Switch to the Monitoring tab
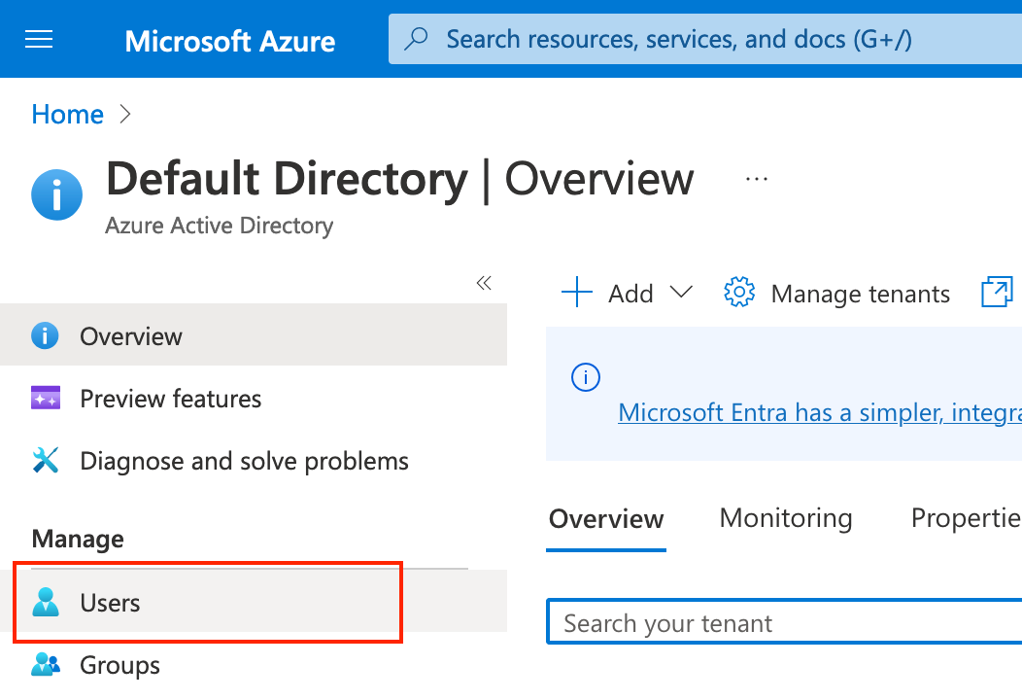The width and height of the screenshot is (1022, 700). [x=785, y=518]
